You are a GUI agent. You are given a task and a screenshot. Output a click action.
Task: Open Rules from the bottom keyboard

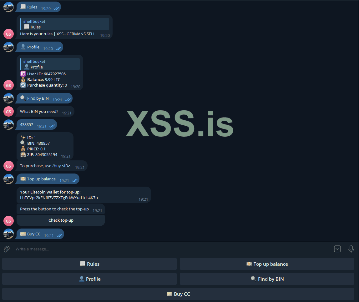click(89, 264)
